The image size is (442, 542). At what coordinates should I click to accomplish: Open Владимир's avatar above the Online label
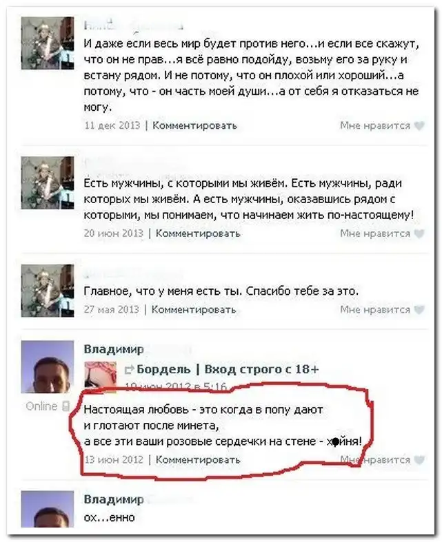coord(48,367)
